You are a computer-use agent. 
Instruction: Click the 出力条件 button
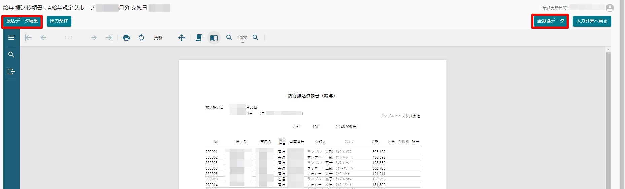[x=59, y=21]
